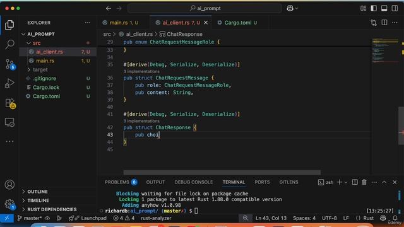Screen dimensions: 404x227
Task: Open the Extensions view
Action: click(10, 103)
